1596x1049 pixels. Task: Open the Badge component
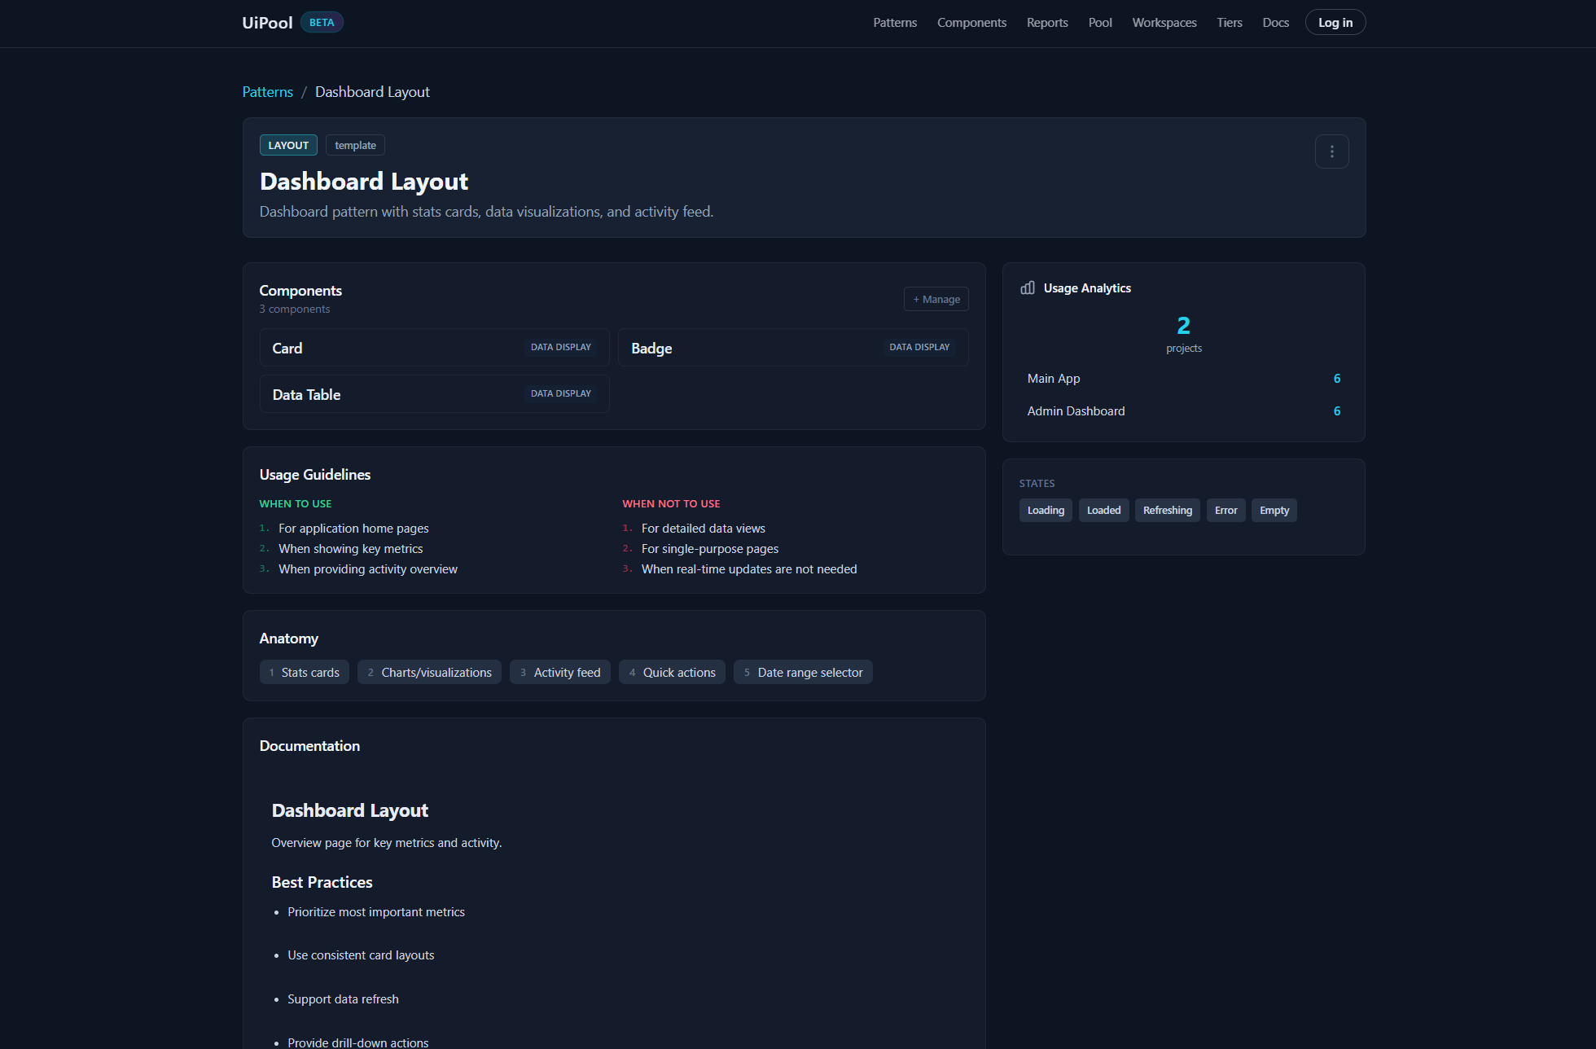[793, 348]
